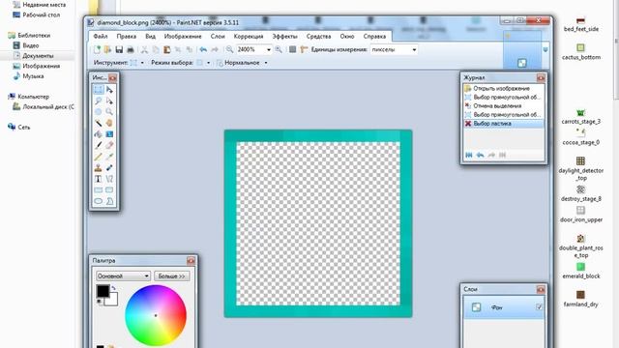Select the Pencil tool

pos(99,157)
